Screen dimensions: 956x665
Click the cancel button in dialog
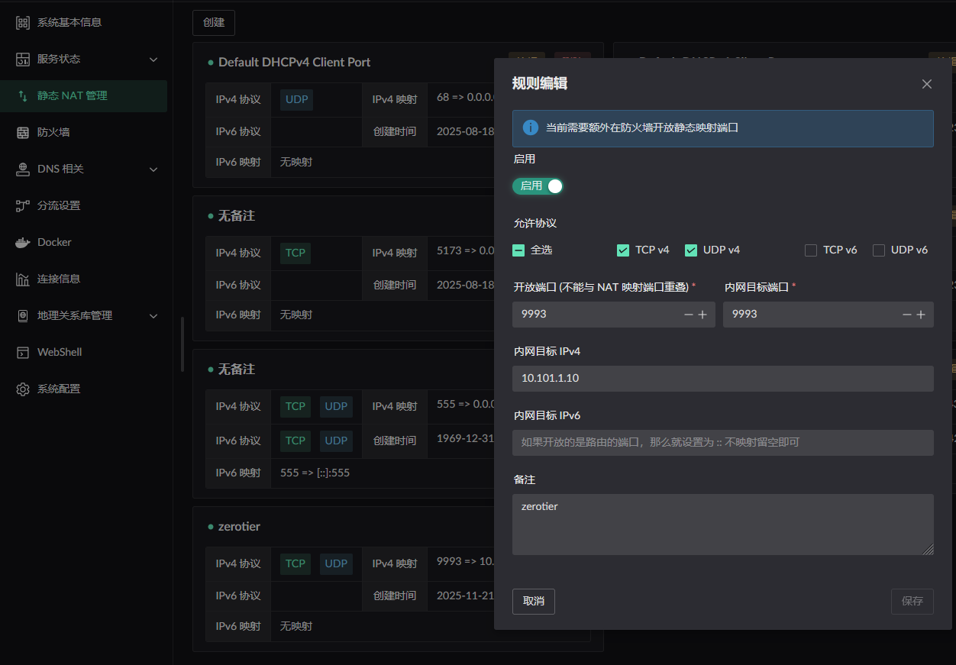pos(533,601)
